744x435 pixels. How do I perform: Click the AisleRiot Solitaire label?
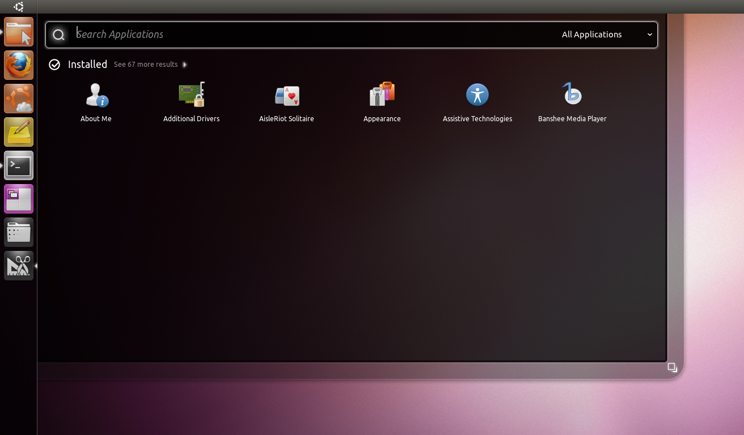pos(286,119)
